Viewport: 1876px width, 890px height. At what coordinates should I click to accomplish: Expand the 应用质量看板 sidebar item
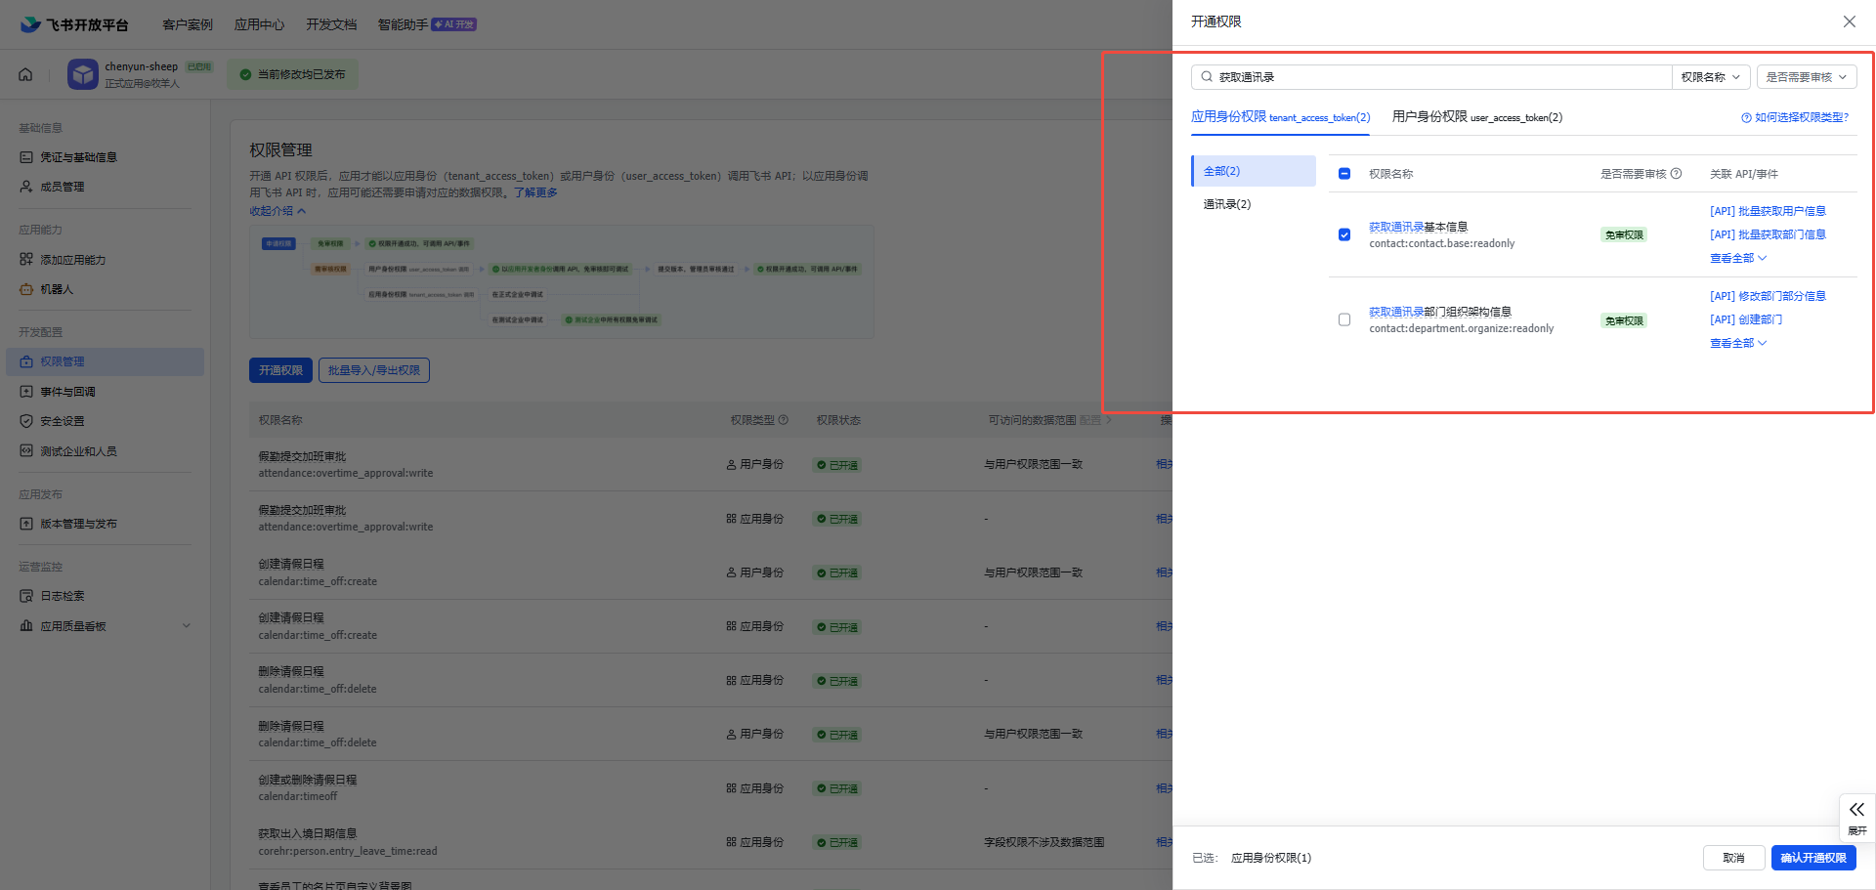[x=105, y=626]
